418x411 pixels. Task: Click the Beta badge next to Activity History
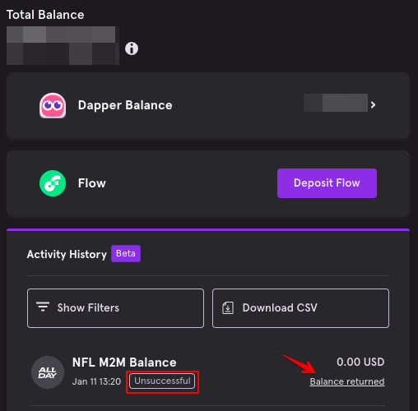[126, 253]
